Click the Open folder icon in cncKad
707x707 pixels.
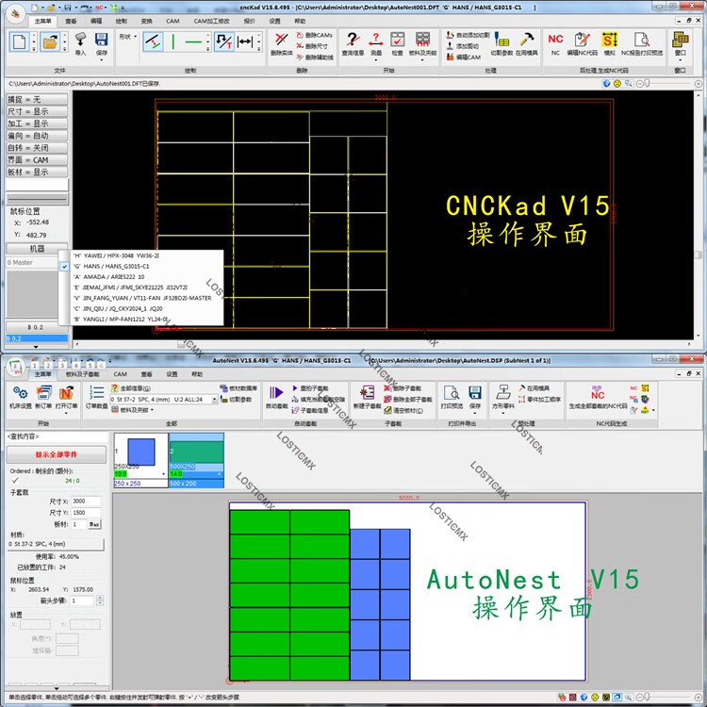pyautogui.click(x=50, y=41)
